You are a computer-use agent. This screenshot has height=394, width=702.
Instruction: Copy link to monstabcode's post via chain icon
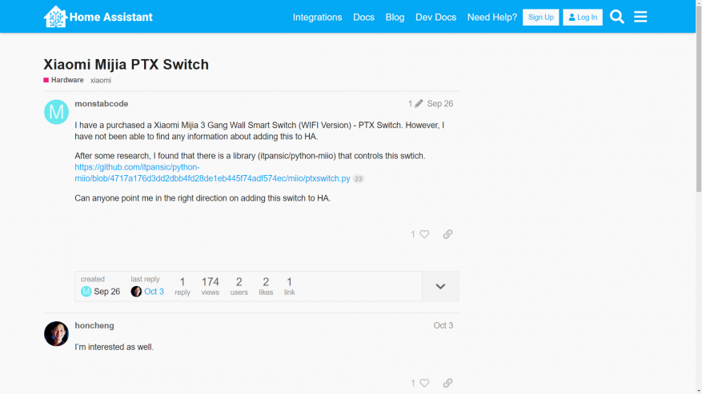click(447, 234)
